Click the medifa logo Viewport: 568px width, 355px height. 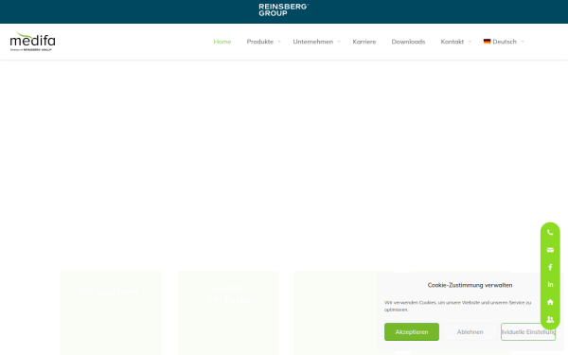click(x=32, y=42)
